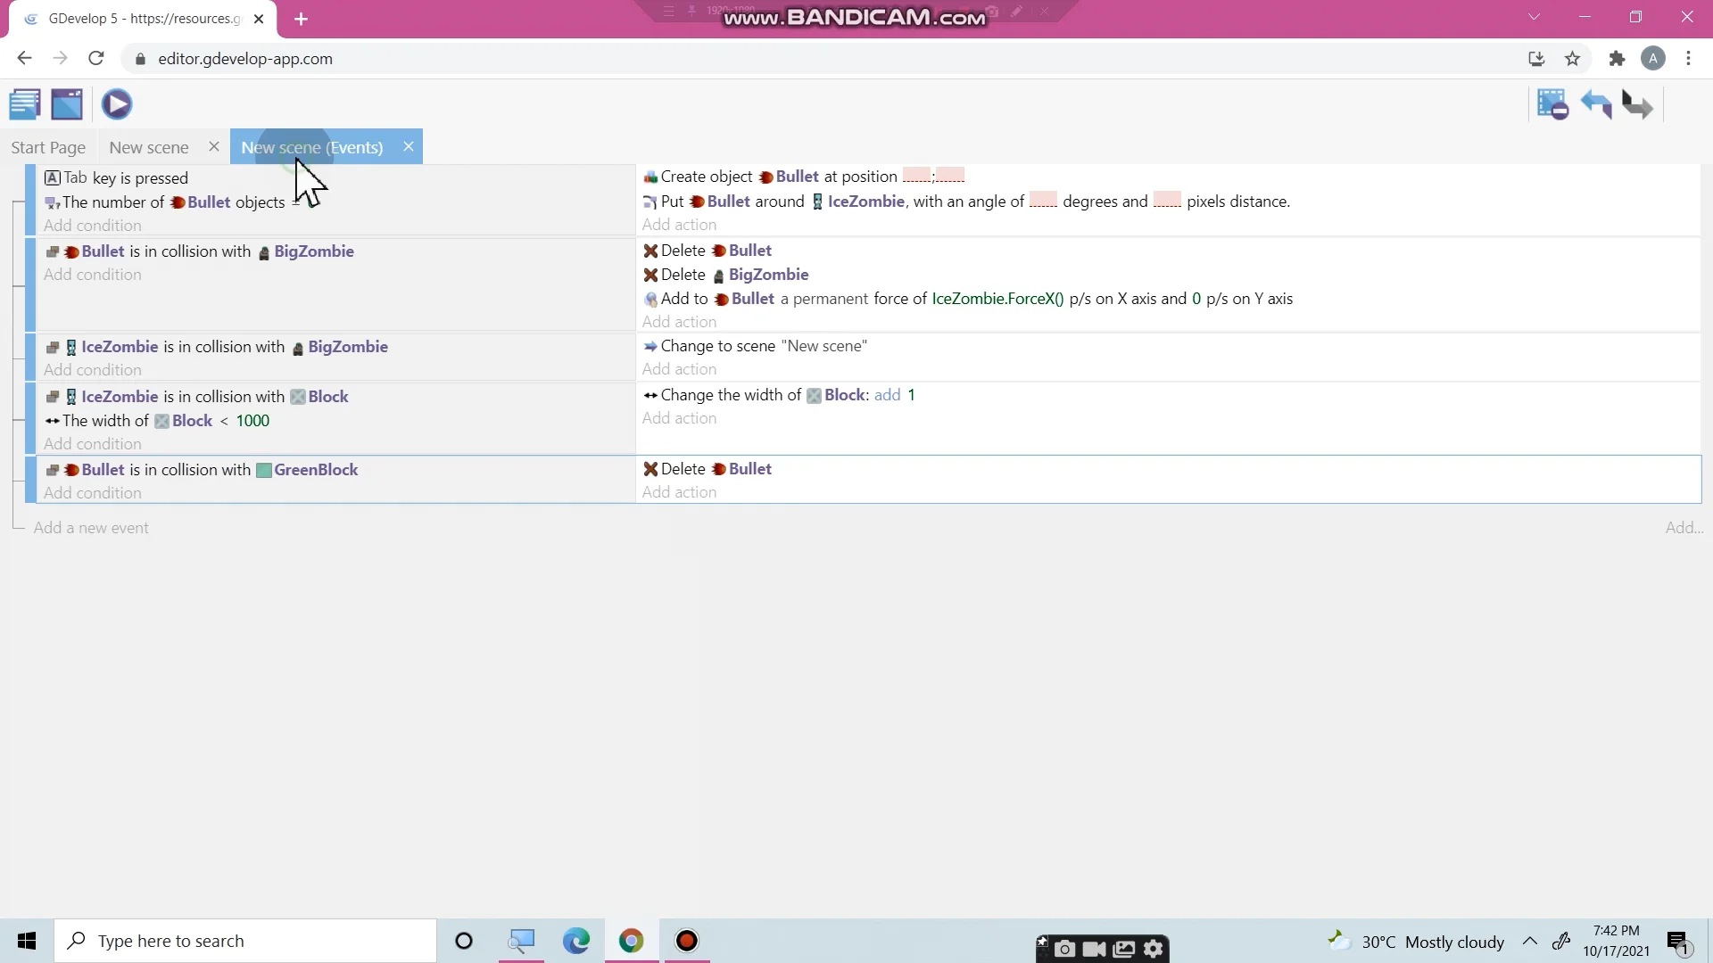Open the browser extensions puzzle icon
The height and width of the screenshot is (963, 1713).
click(1617, 59)
